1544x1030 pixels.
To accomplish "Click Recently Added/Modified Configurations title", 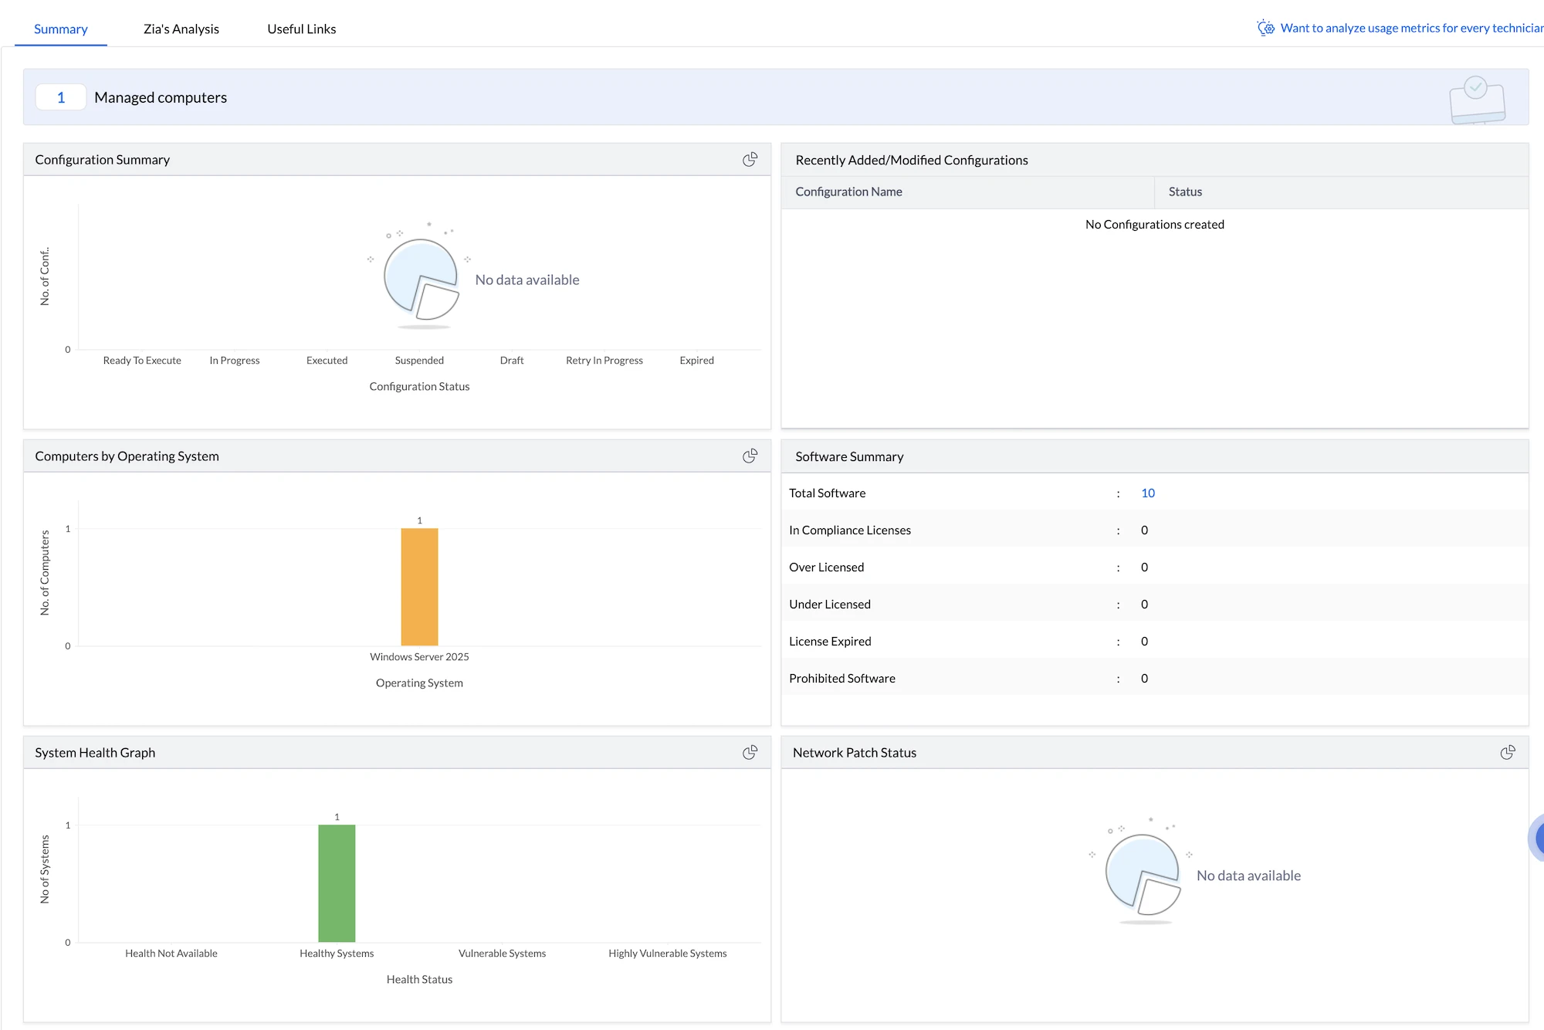I will [x=912, y=160].
